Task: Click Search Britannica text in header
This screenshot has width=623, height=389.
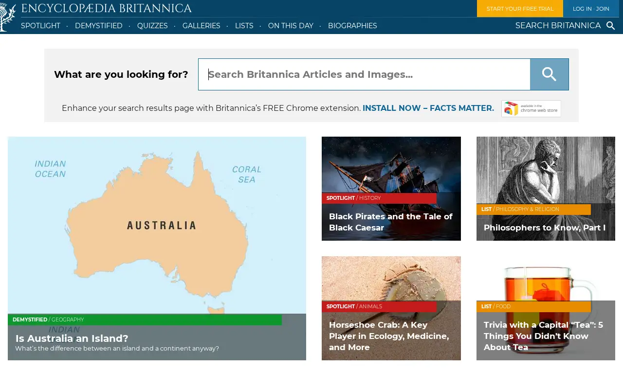Action: click(558, 26)
